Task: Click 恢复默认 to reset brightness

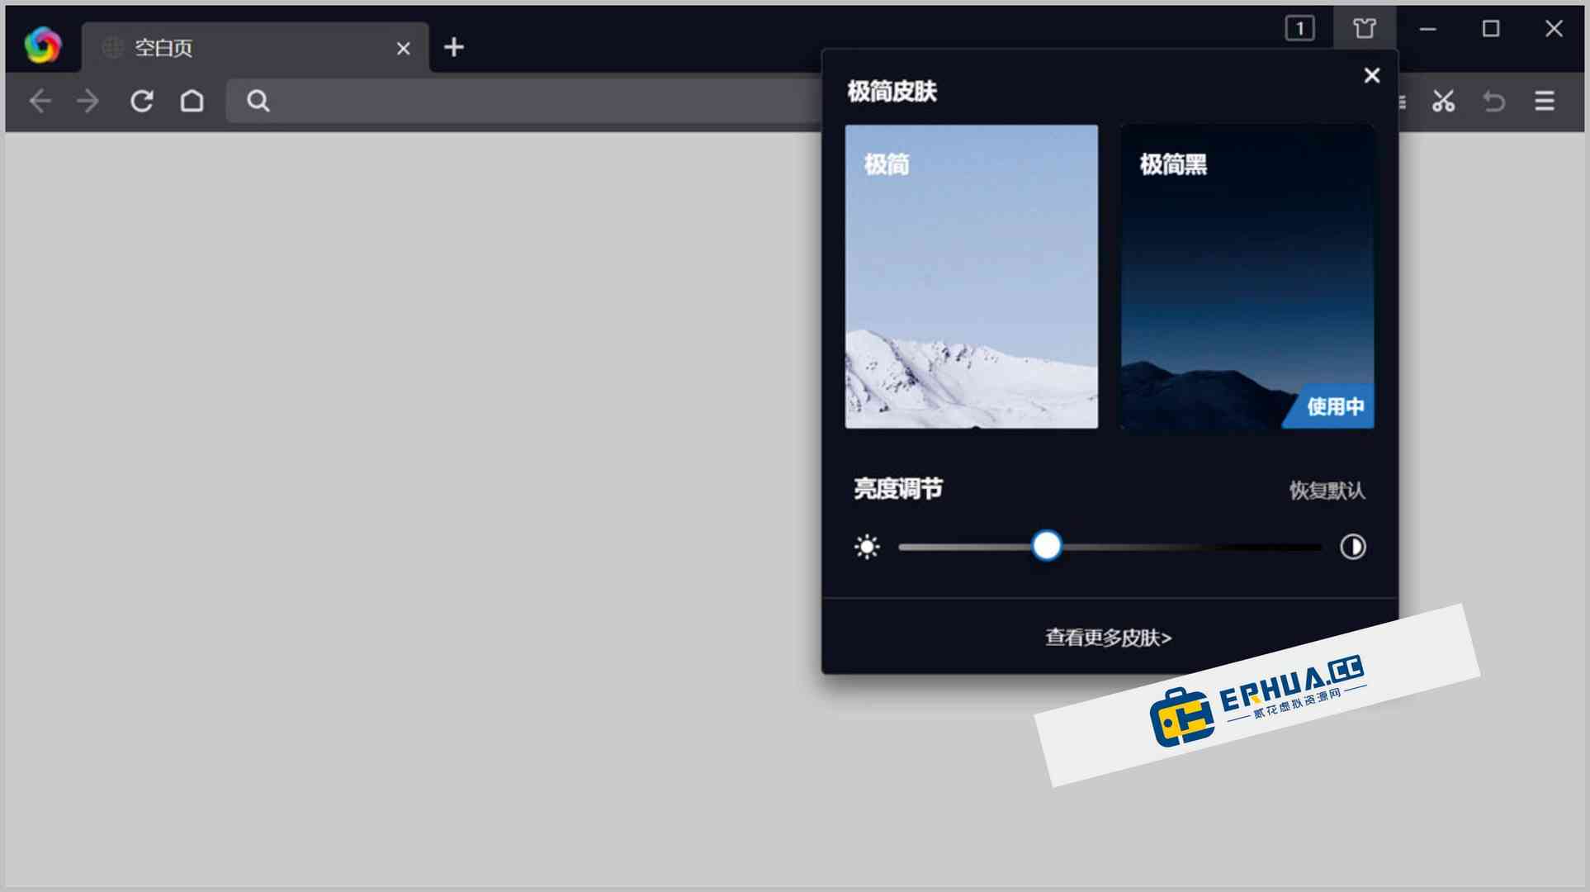Action: click(x=1327, y=491)
